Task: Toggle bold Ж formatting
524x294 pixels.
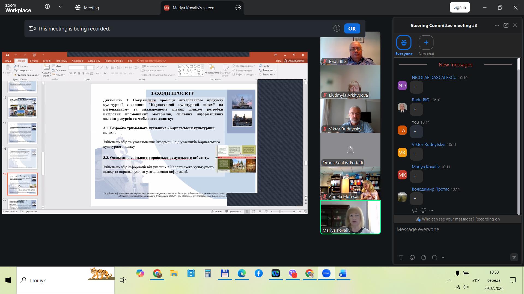Action: pos(71,73)
